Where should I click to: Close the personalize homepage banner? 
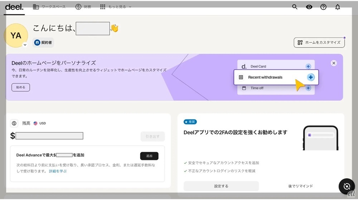tap(334, 63)
